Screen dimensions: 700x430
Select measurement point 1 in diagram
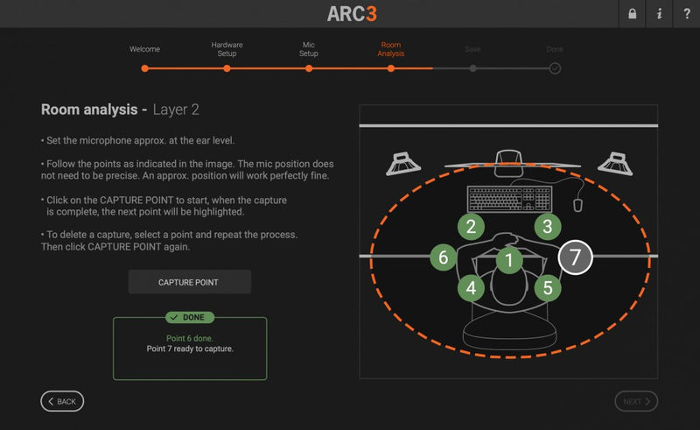(509, 260)
